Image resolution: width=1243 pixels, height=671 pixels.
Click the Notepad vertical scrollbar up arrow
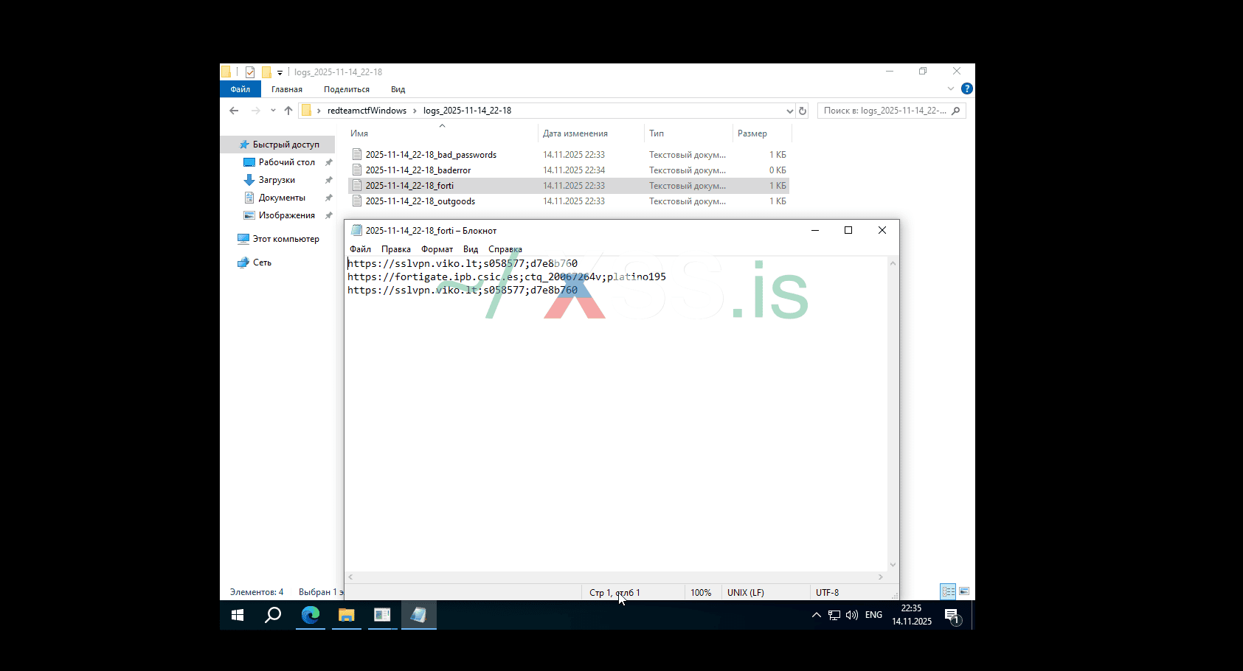coord(893,263)
